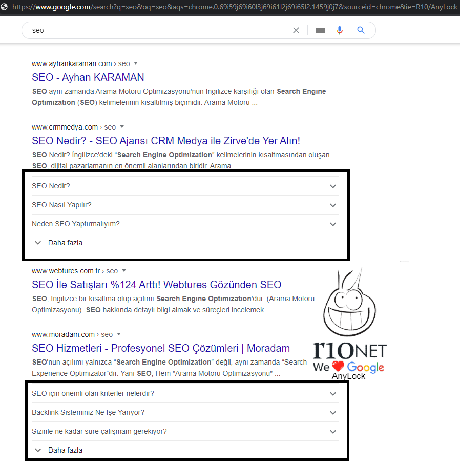Click the snippet starting 'SEO Nedir? İngilizce'deki'

(x=181, y=160)
